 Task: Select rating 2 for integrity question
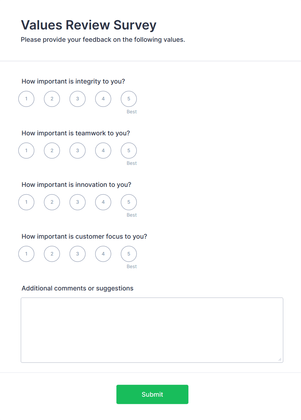click(x=52, y=99)
